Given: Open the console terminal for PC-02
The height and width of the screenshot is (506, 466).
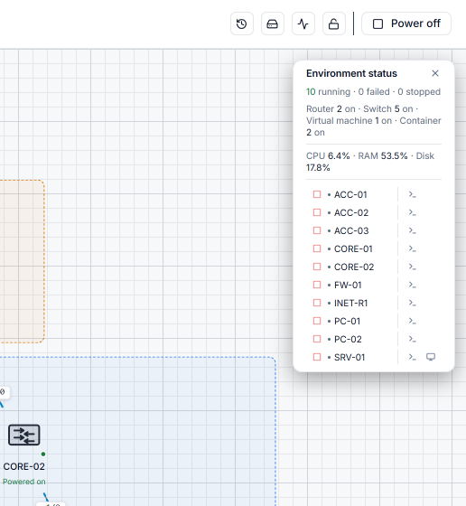Looking at the screenshot, I should pos(413,339).
